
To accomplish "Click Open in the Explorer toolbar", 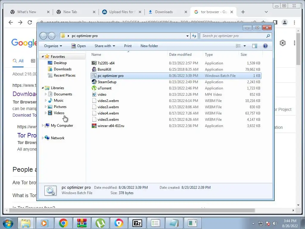I will pyautogui.click(x=79, y=46).
